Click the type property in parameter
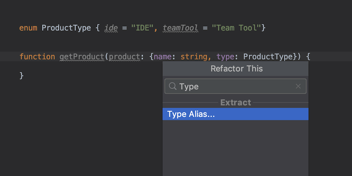This screenshot has height=176, width=352. pos(225,56)
